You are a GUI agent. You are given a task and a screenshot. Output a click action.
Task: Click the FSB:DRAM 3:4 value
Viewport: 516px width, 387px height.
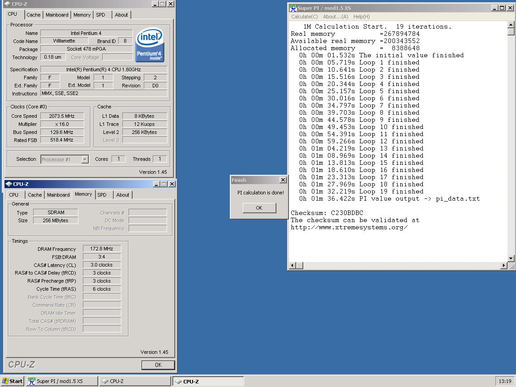tap(102, 257)
